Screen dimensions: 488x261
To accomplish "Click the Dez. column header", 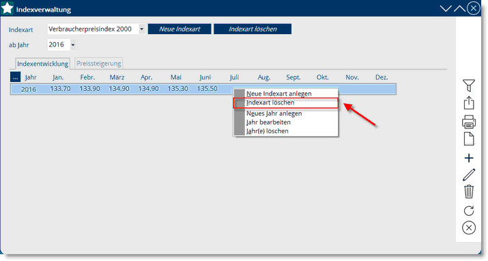I will [382, 77].
